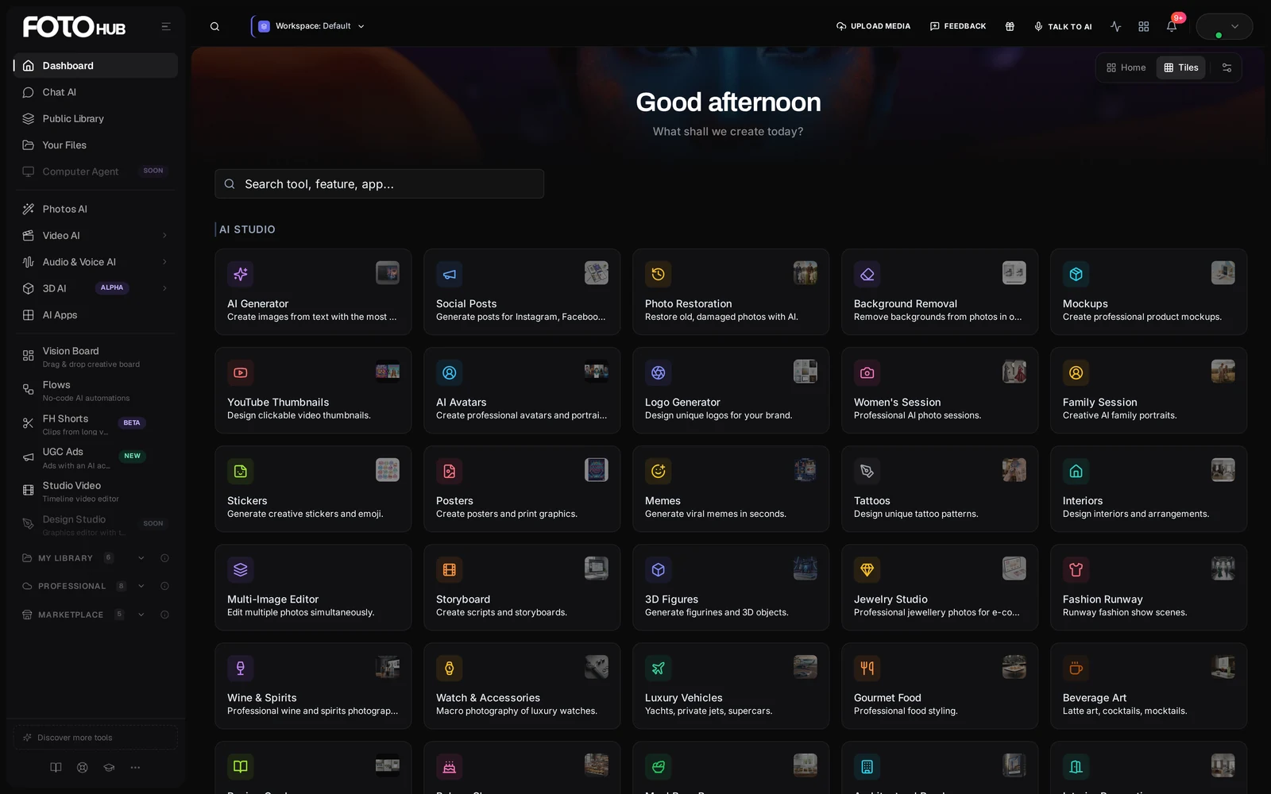Click the Wine & Spirits glass icon

pos(240,668)
